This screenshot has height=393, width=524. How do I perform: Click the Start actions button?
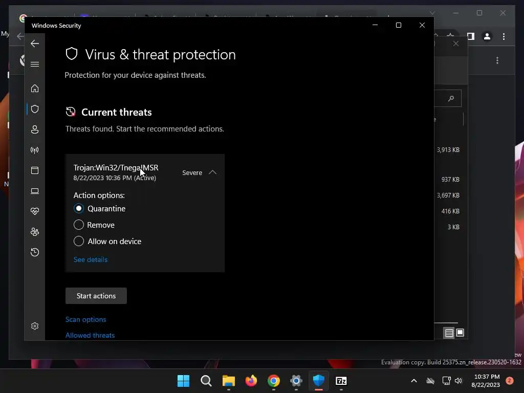pos(96,296)
